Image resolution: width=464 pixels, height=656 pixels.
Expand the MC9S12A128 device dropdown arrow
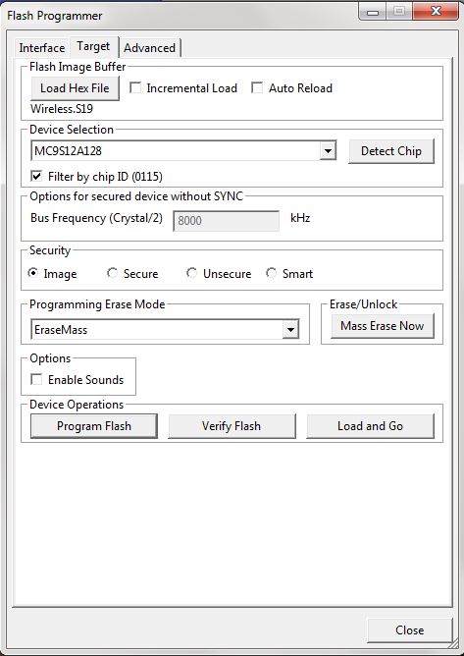click(x=329, y=151)
